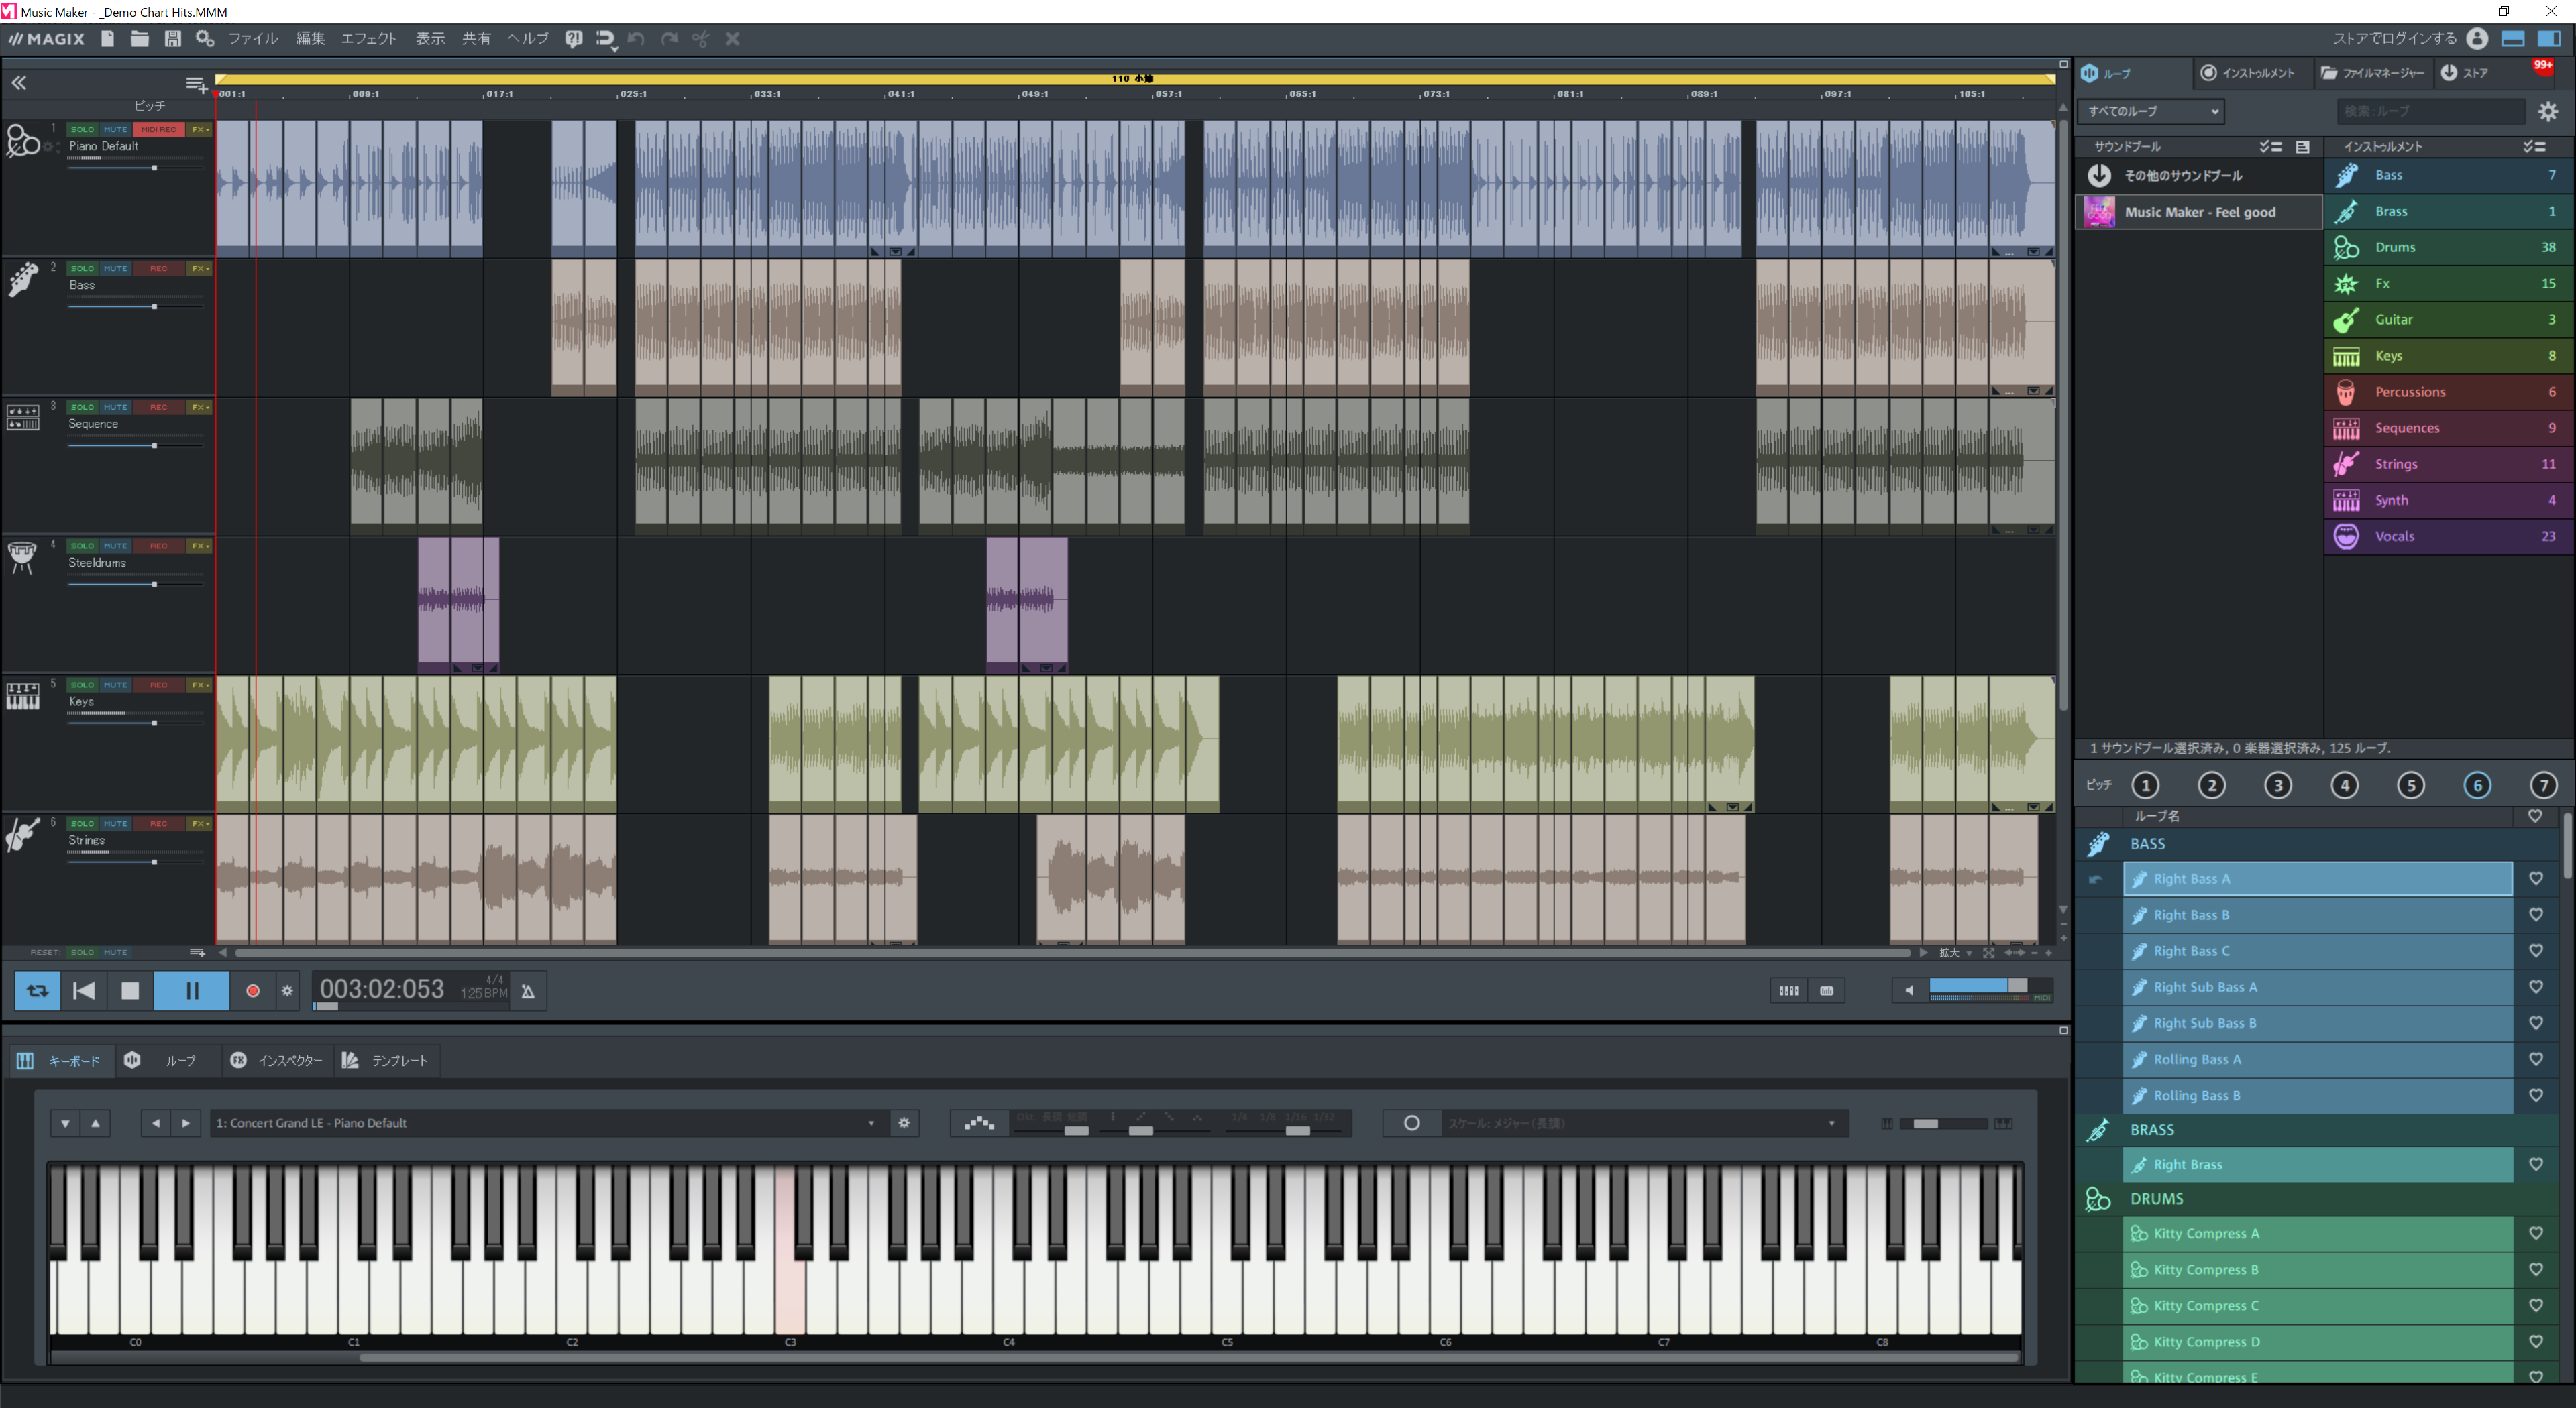Viewport: 2576px width, 1408px height.
Task: Click account profile icon near store login
Action: (x=2477, y=39)
